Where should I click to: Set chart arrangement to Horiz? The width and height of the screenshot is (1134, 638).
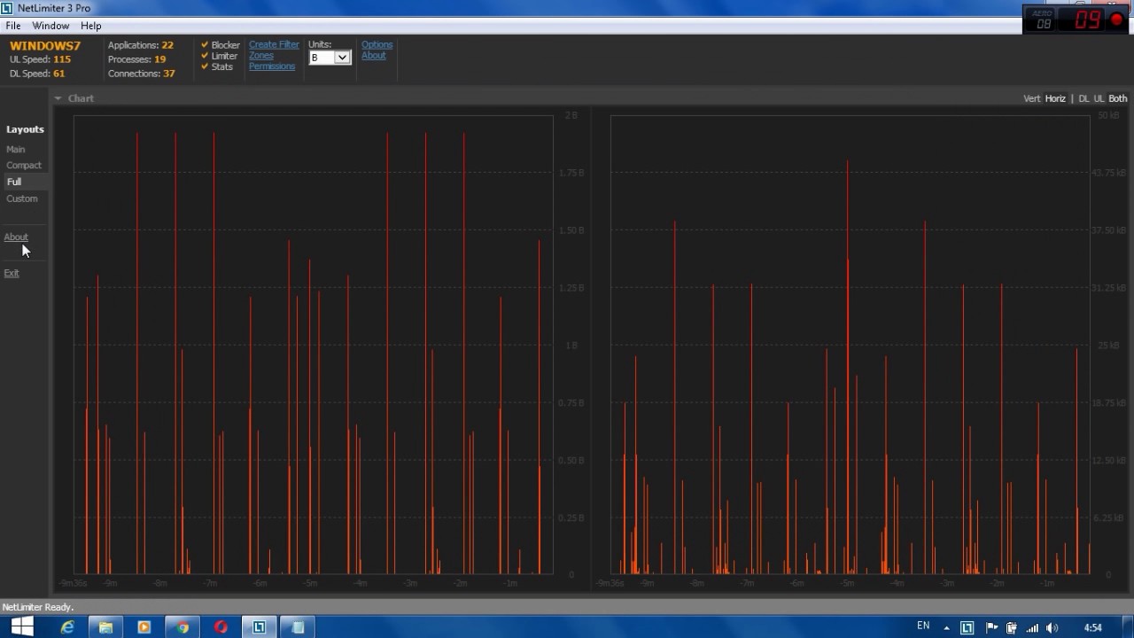[x=1055, y=98]
